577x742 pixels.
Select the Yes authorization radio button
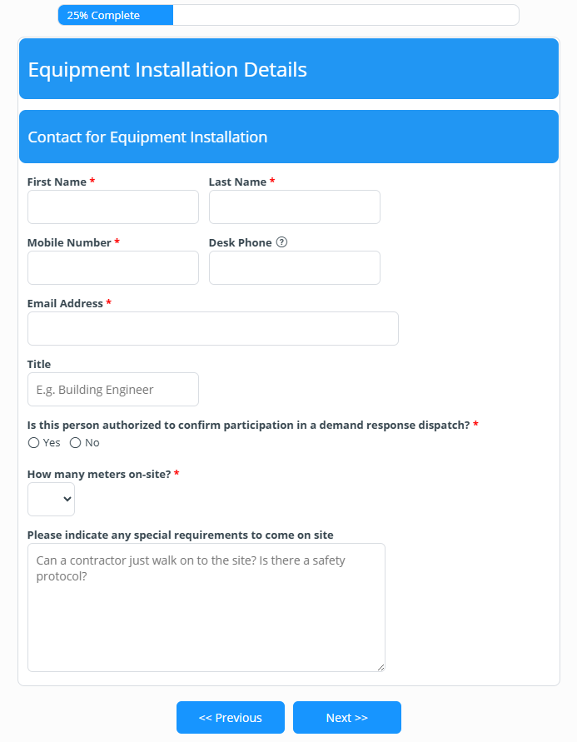coord(33,442)
